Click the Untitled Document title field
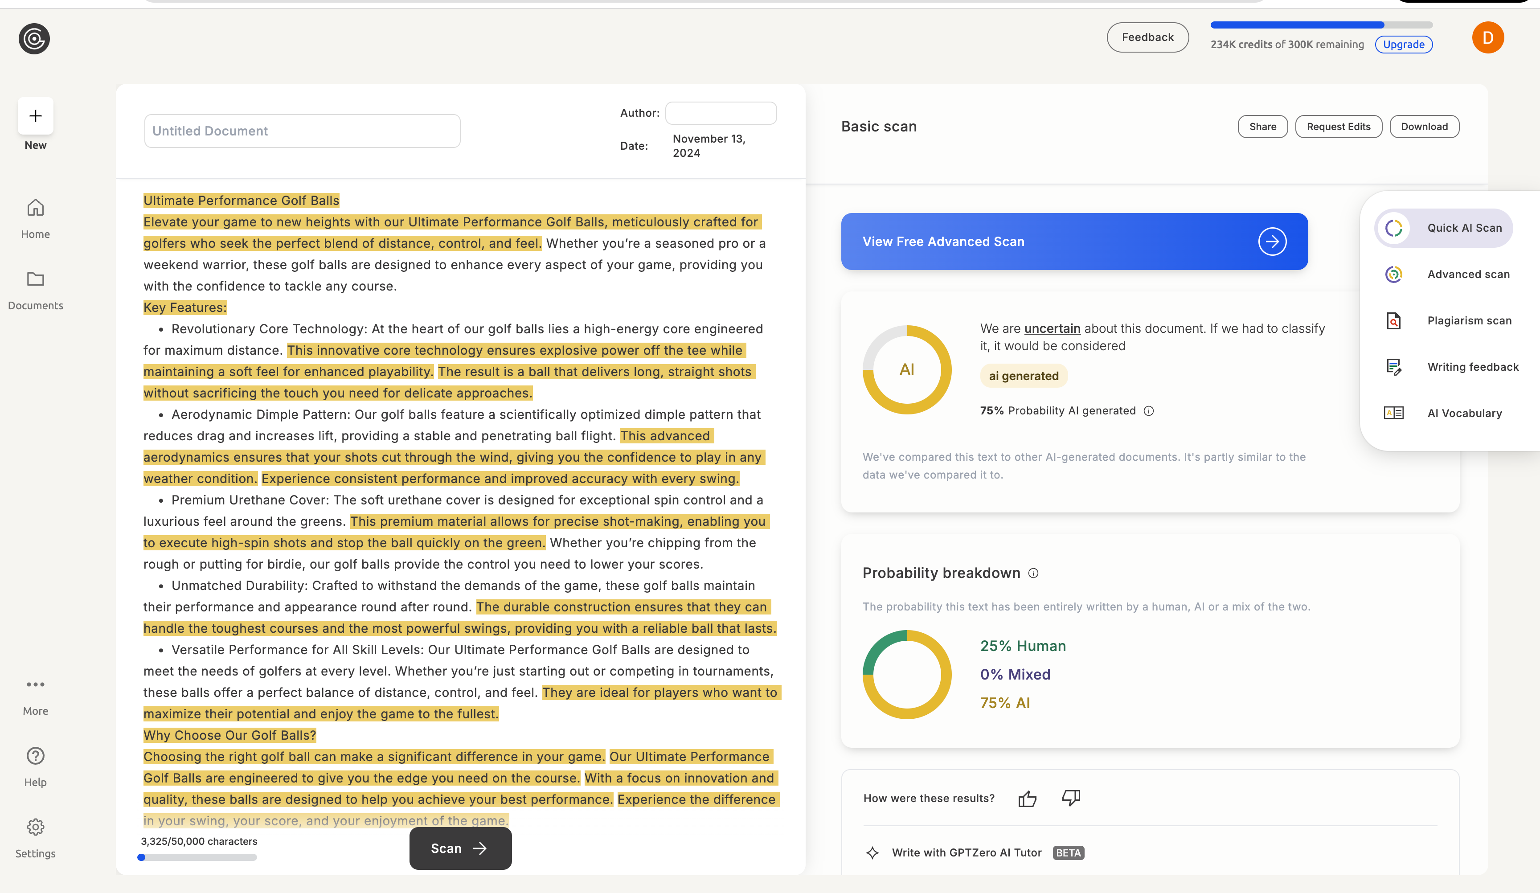The image size is (1540, 893). point(302,131)
